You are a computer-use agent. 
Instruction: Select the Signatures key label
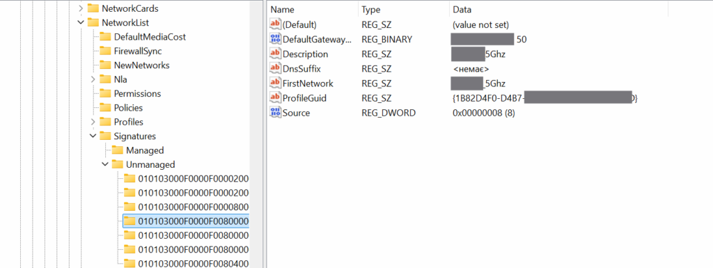(x=135, y=136)
